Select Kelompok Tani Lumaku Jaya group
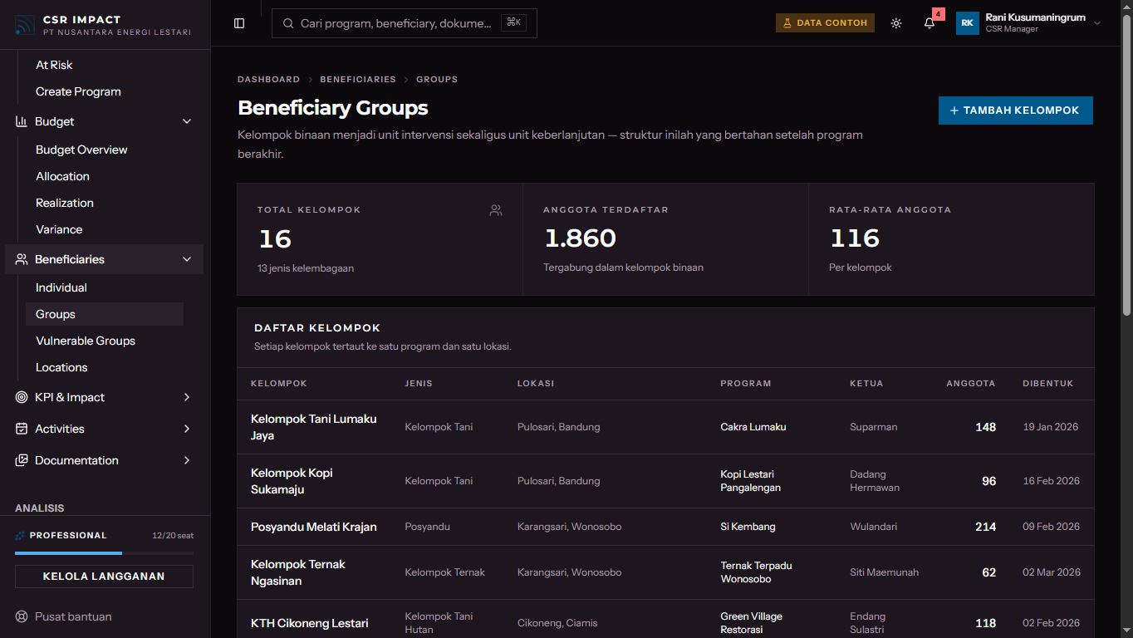 (314, 427)
